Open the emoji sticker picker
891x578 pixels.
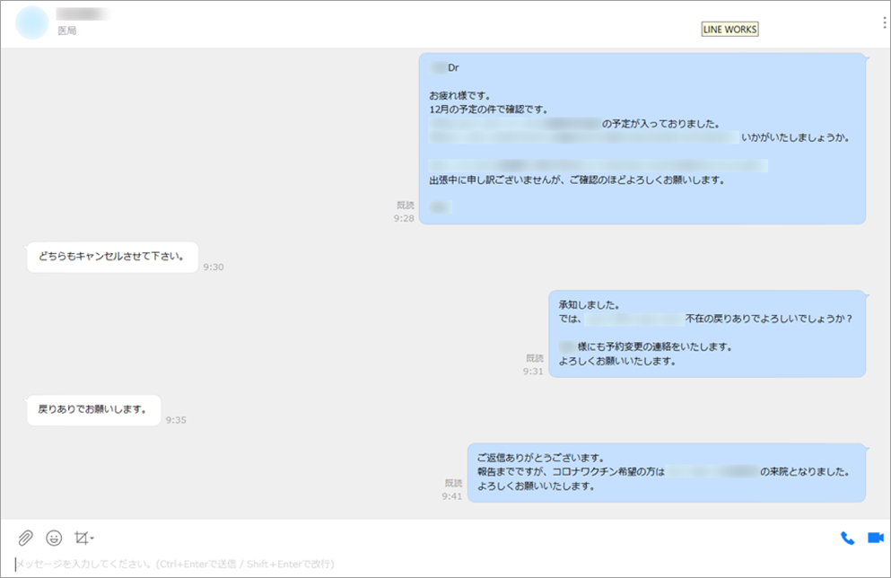click(x=54, y=539)
